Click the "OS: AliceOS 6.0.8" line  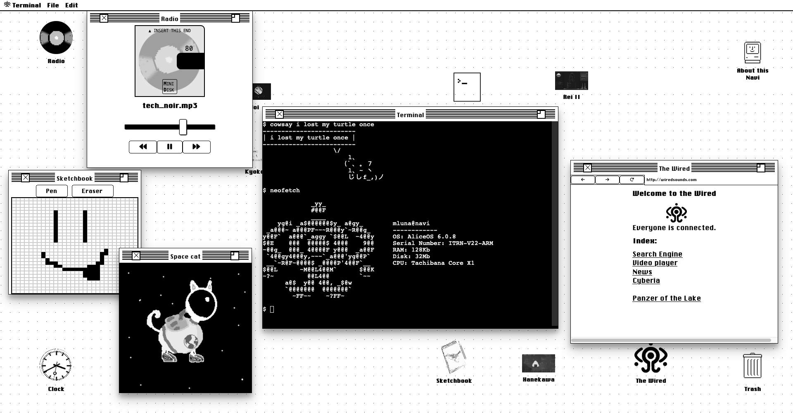click(x=424, y=237)
